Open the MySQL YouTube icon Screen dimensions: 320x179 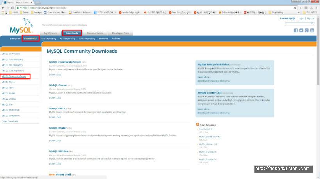tap(312, 30)
